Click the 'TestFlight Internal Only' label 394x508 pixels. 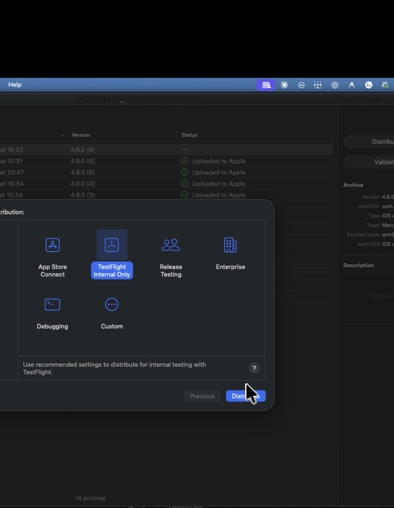(112, 271)
